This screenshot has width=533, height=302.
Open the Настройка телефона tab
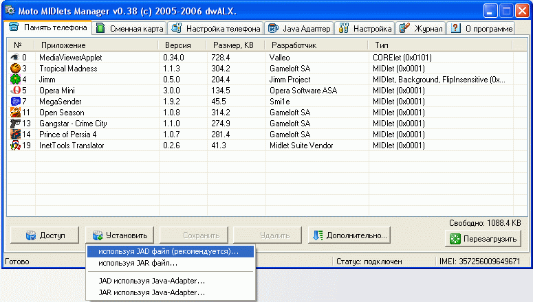pos(215,29)
